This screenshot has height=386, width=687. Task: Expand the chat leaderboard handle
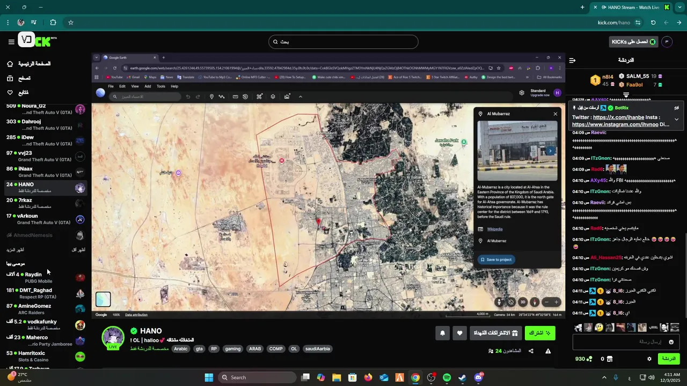(x=626, y=95)
